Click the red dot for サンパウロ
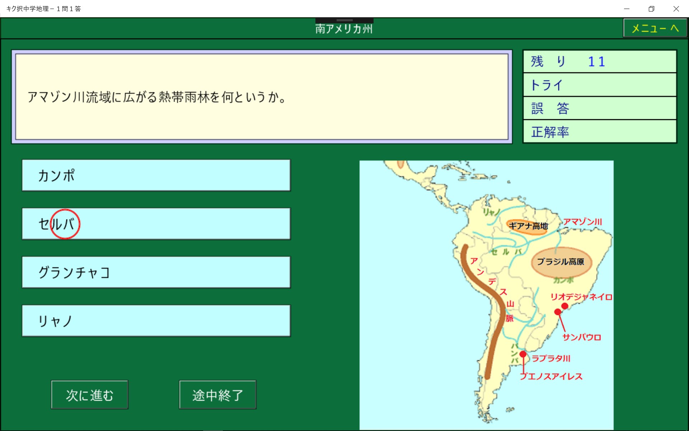 558,312
